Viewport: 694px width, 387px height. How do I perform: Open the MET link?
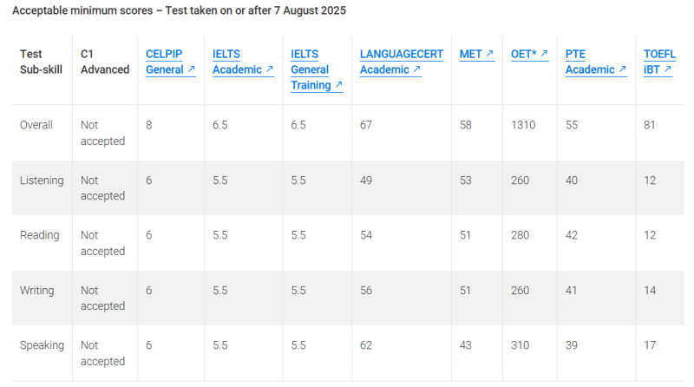(x=476, y=54)
